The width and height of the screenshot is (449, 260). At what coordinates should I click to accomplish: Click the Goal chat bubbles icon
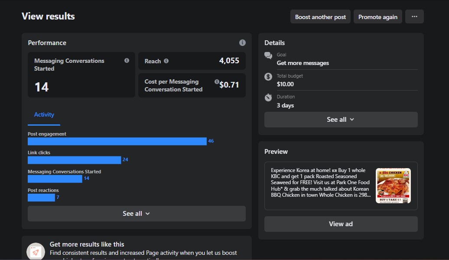coord(268,55)
